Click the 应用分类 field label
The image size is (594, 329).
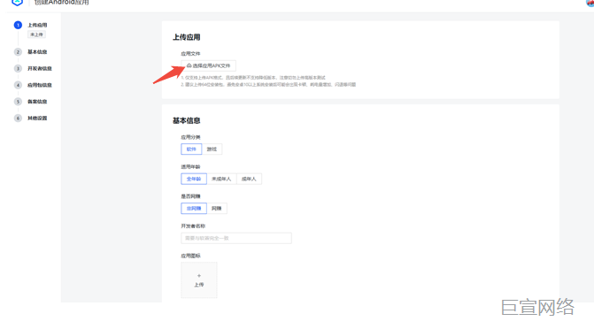click(190, 137)
